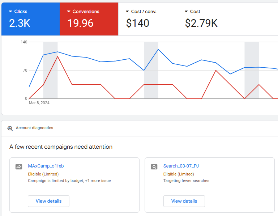View details for the Search_03-07_PJ campaign
The image size is (278, 216).
pos(184,201)
